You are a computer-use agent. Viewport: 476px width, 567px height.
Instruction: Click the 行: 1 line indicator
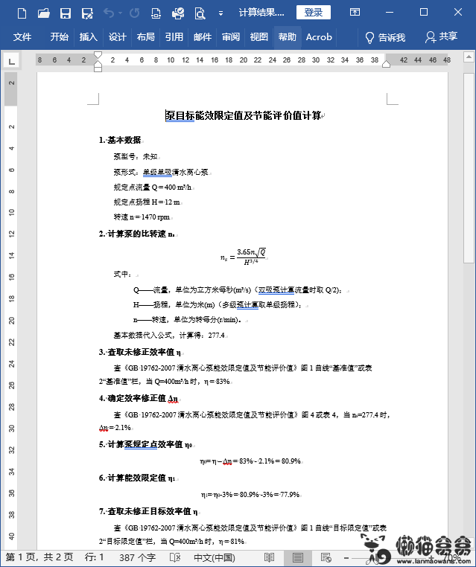click(x=94, y=557)
